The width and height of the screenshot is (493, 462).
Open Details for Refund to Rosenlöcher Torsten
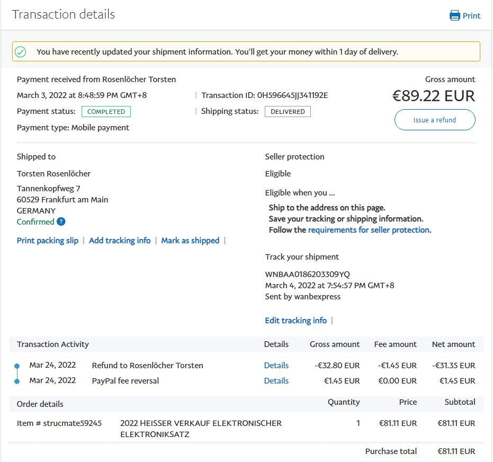coord(276,366)
